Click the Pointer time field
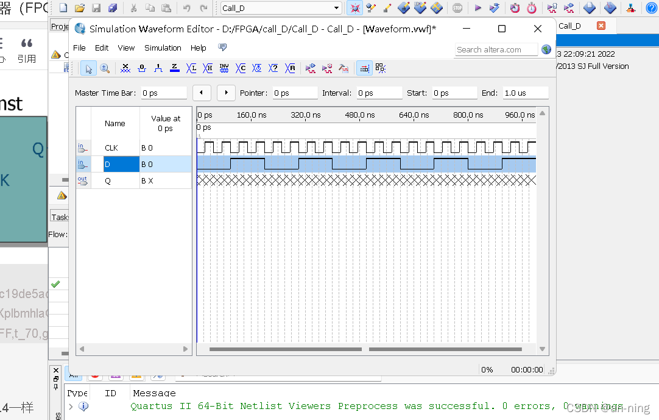659x420 pixels. pos(295,93)
